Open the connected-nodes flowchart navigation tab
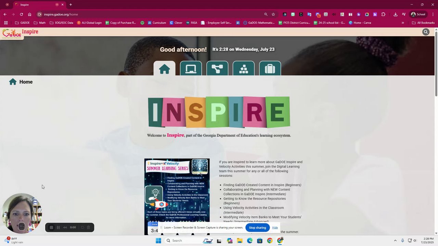 [x=217, y=68]
